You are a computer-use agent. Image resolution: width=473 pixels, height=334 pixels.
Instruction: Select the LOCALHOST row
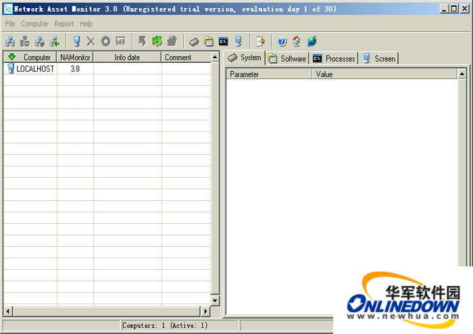click(107, 68)
